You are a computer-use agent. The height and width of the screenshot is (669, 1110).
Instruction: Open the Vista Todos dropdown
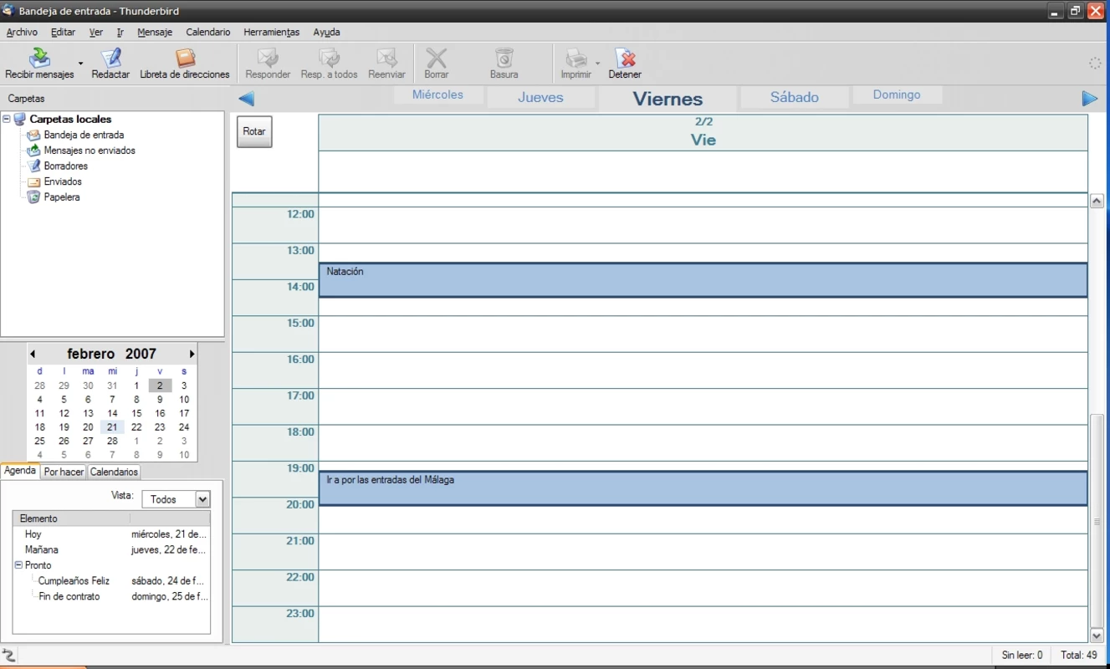point(176,499)
